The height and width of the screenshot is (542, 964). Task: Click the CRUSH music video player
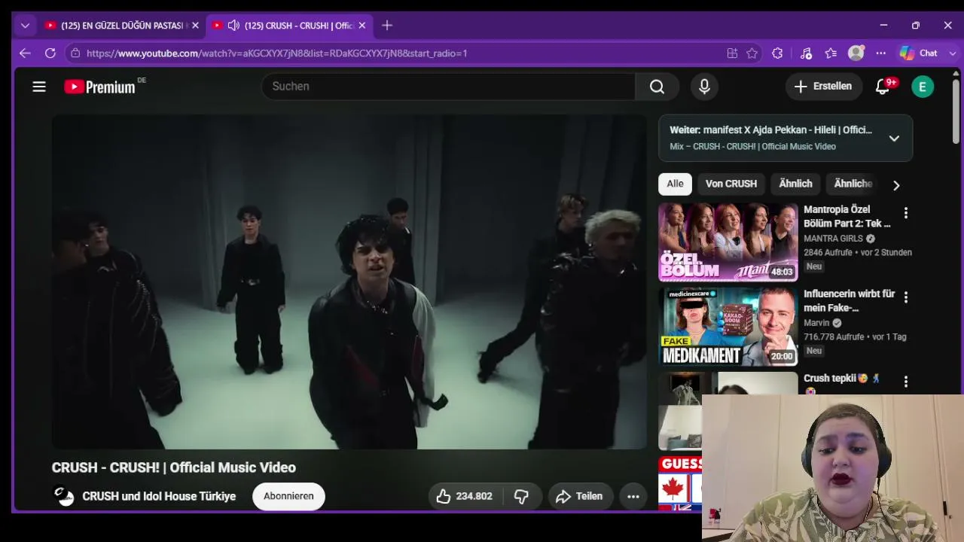tap(349, 282)
